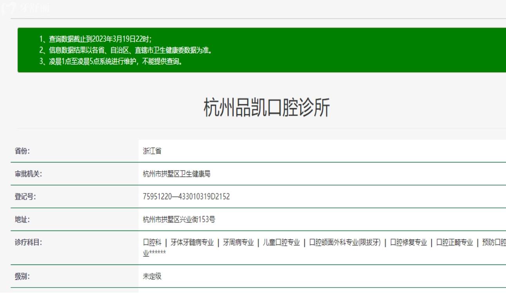Click notice line 查询数据截止到2023年3月19日22时
This screenshot has width=506, height=293.
coord(95,38)
